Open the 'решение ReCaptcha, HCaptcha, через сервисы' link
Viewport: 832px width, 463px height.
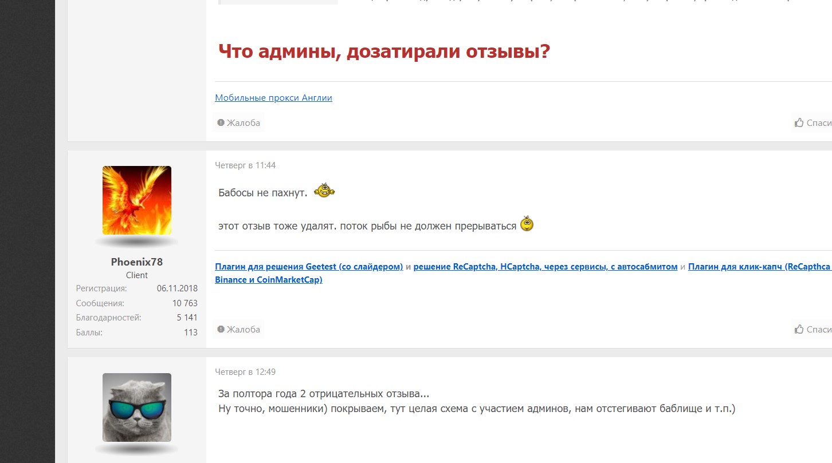544,266
